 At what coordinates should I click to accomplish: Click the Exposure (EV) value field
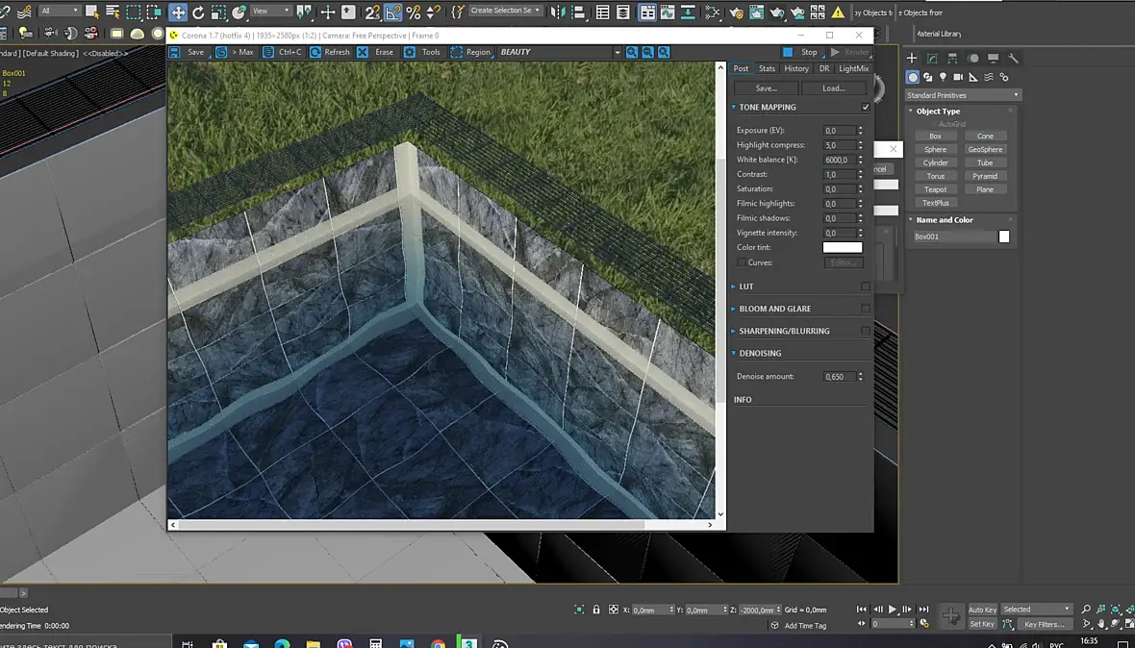(839, 131)
